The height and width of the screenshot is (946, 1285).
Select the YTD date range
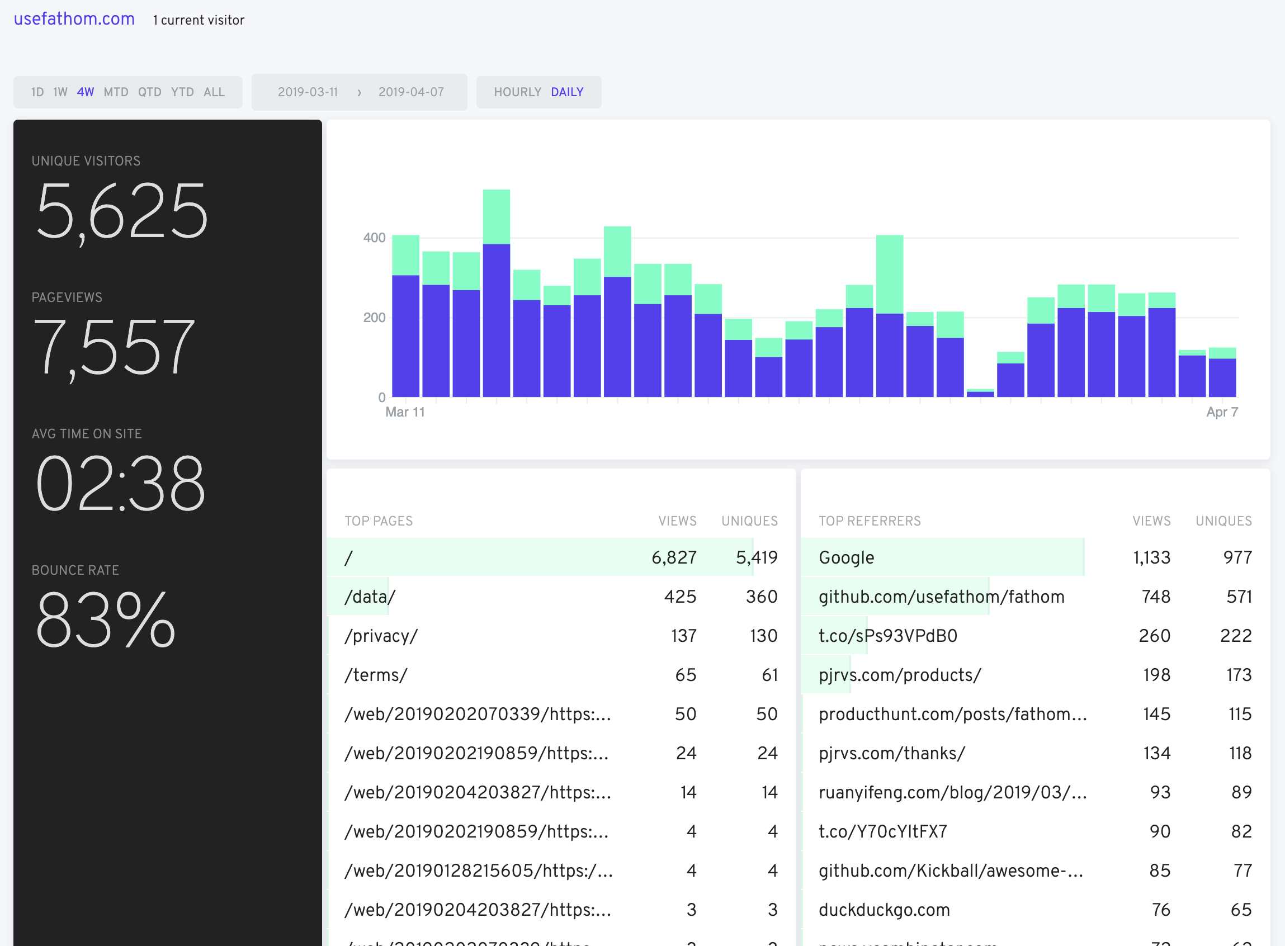182,92
